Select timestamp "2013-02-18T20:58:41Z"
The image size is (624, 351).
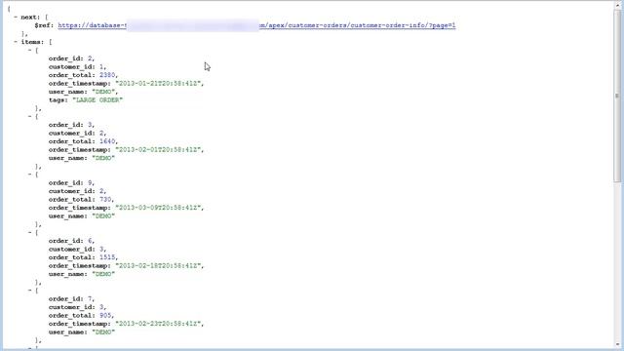[158, 266]
